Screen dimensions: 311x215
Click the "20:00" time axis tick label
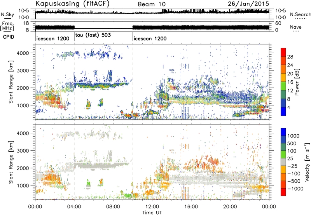point(230,207)
